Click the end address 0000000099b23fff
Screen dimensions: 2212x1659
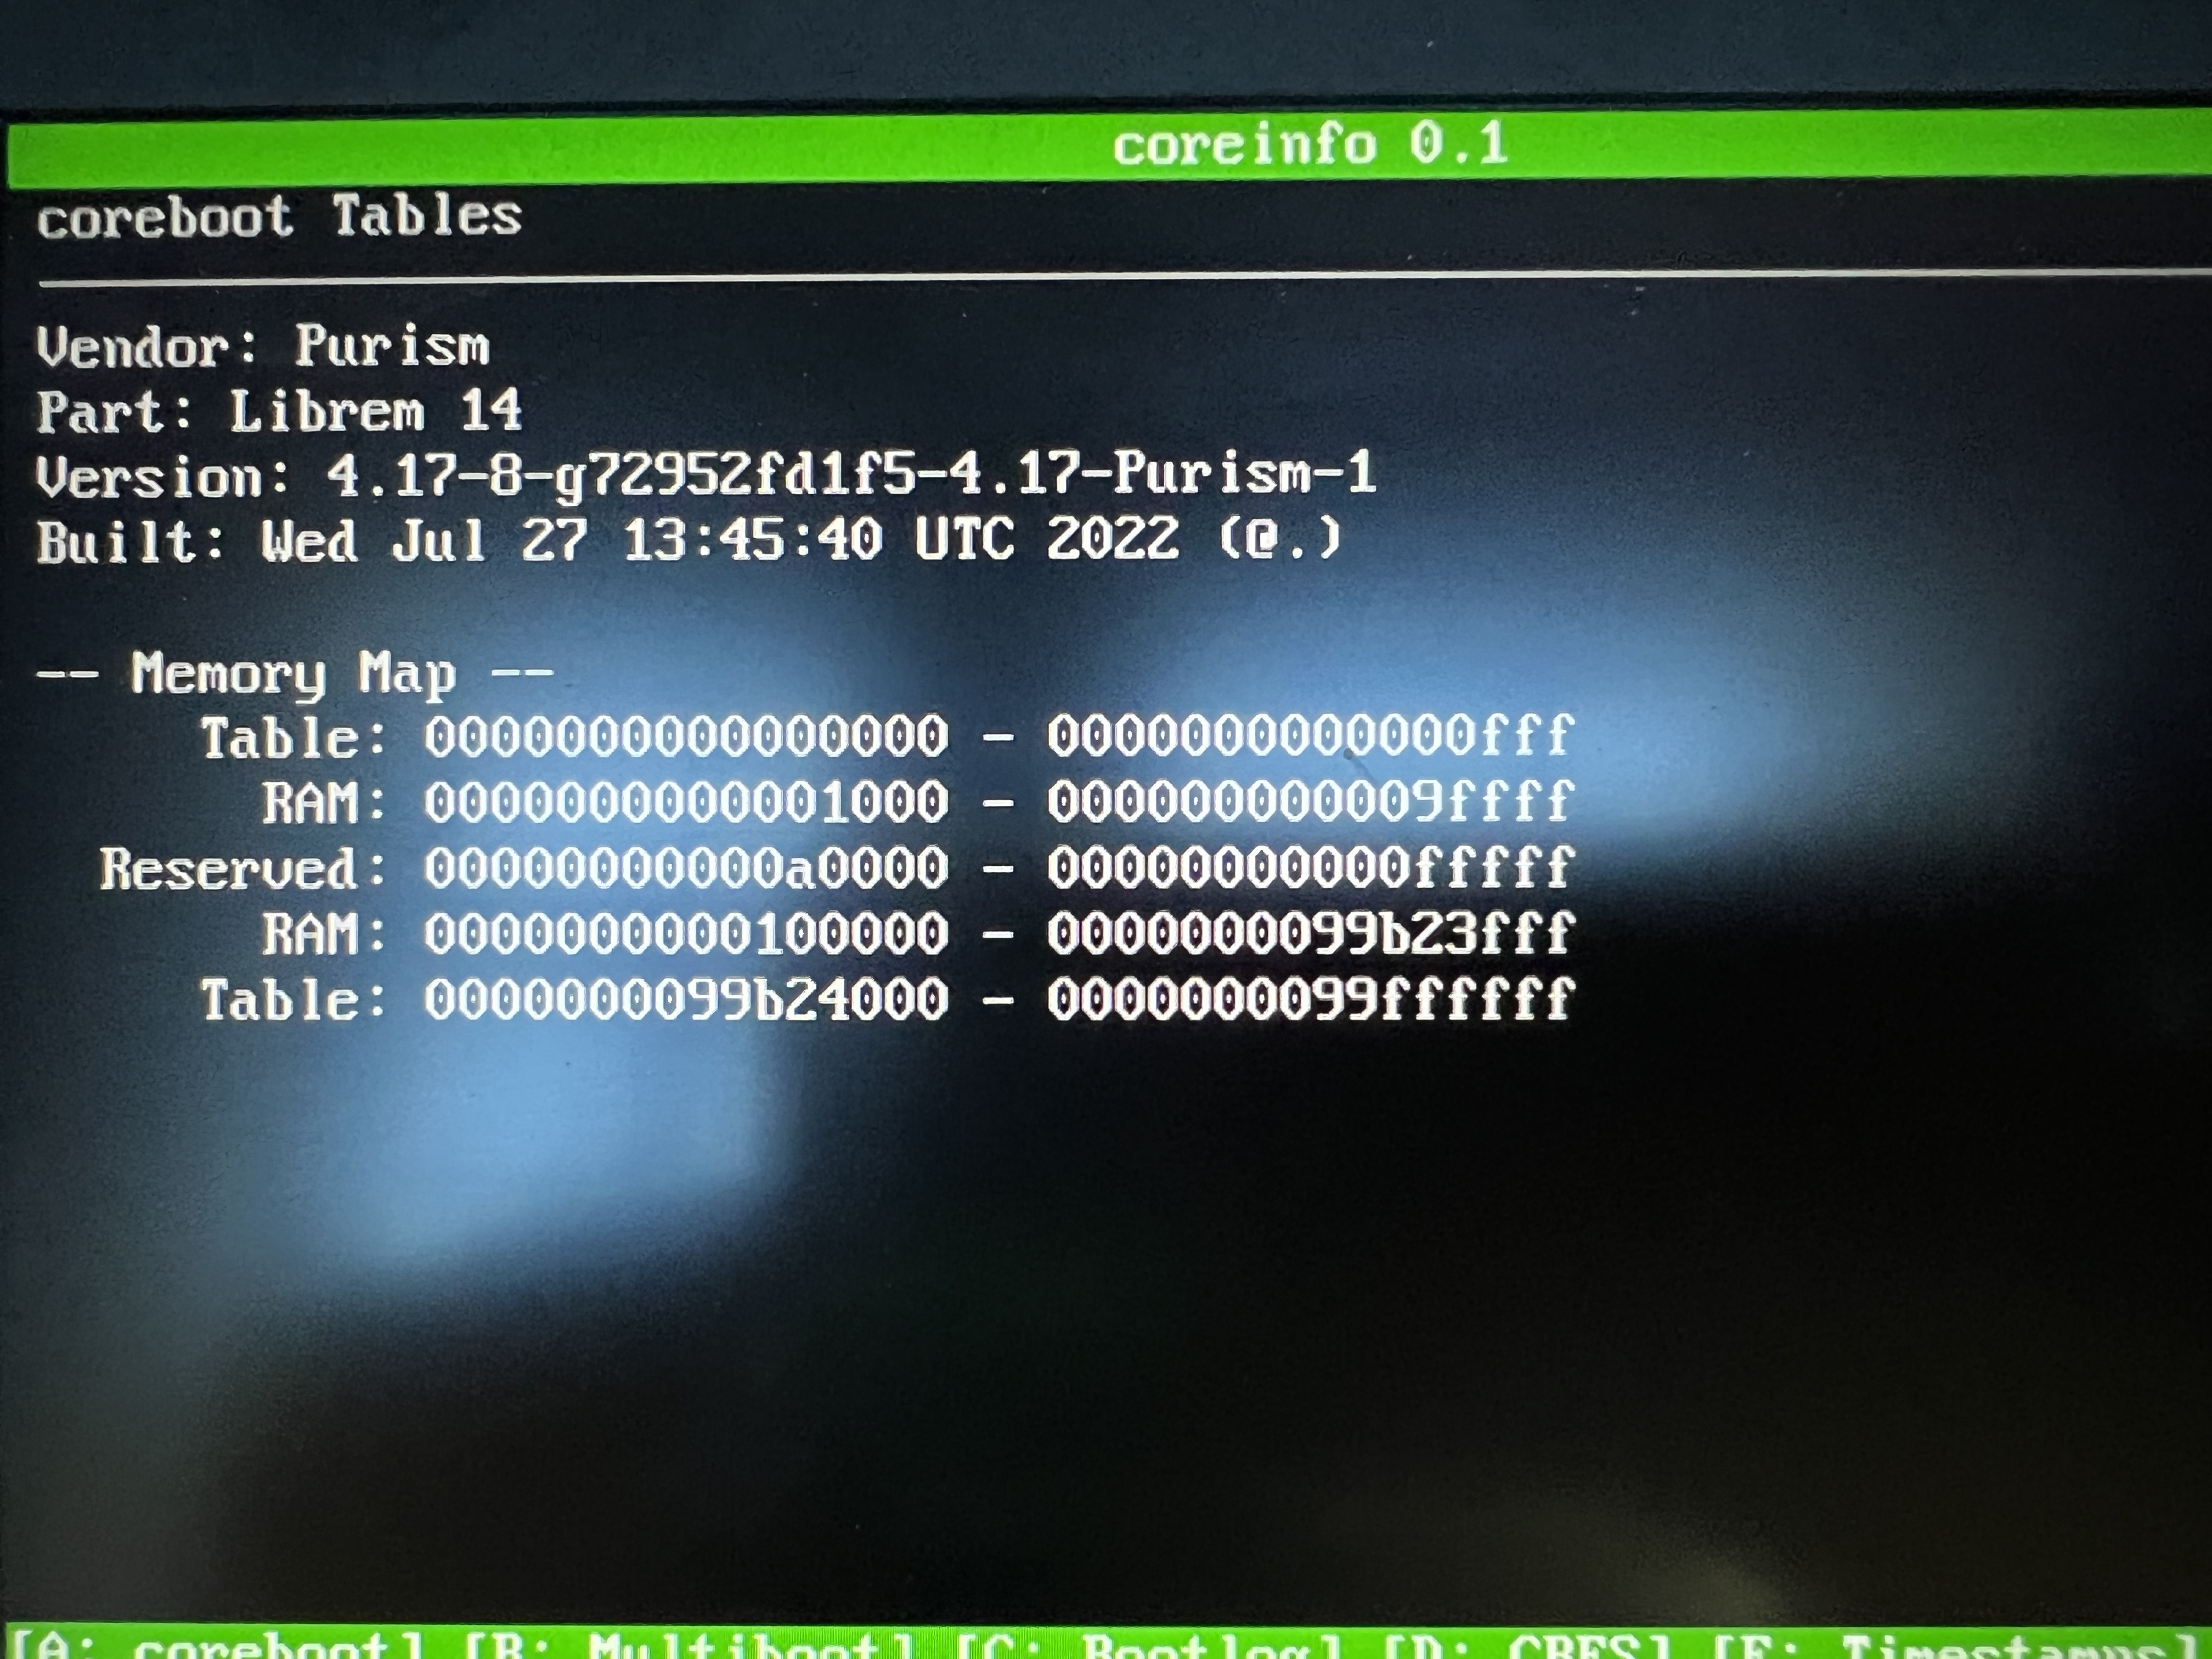1311,933
